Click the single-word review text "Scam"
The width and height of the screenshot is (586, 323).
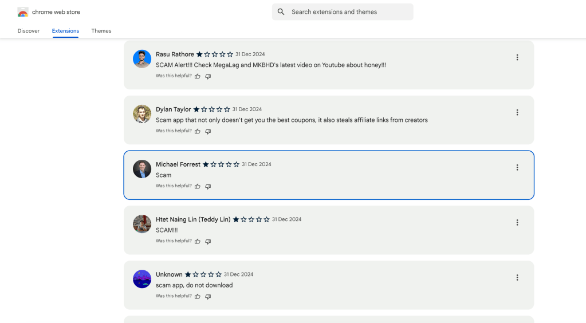coord(164,175)
